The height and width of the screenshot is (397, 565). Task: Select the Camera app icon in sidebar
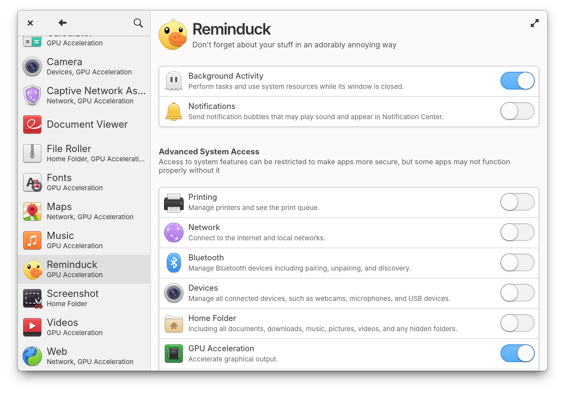32,66
